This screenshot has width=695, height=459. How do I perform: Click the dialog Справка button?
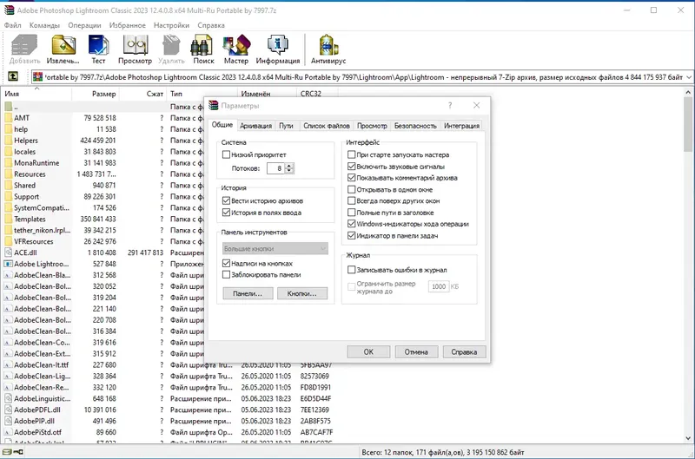point(464,352)
